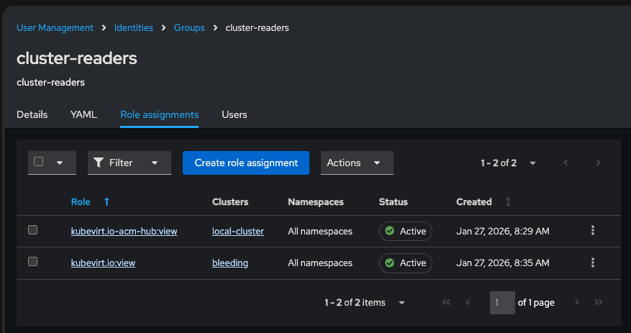631x333 pixels.
Task: Open the Filter dropdown
Action: [130, 163]
